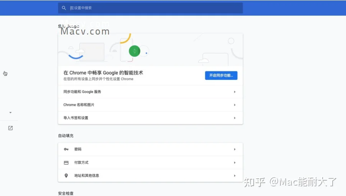Image resolution: width=346 pixels, height=196 pixels.
Task: Open sync and Google services row
Action: coord(150,92)
